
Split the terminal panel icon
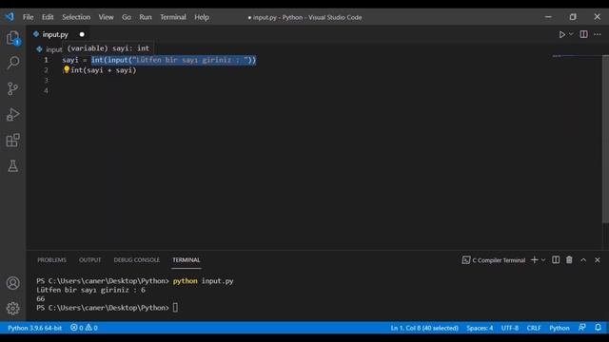click(556, 259)
